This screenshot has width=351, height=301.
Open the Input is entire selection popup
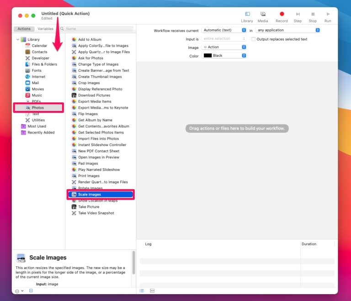tap(224, 38)
